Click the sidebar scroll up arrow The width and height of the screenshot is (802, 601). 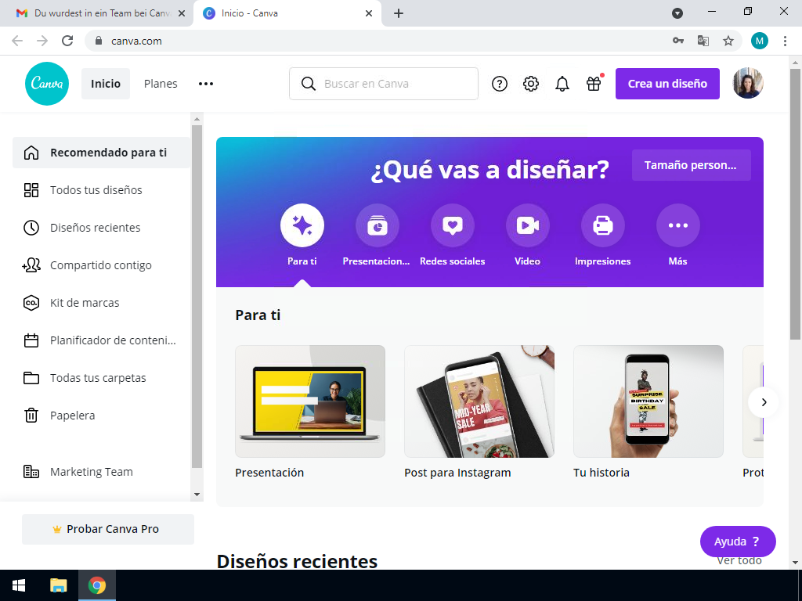click(197, 119)
